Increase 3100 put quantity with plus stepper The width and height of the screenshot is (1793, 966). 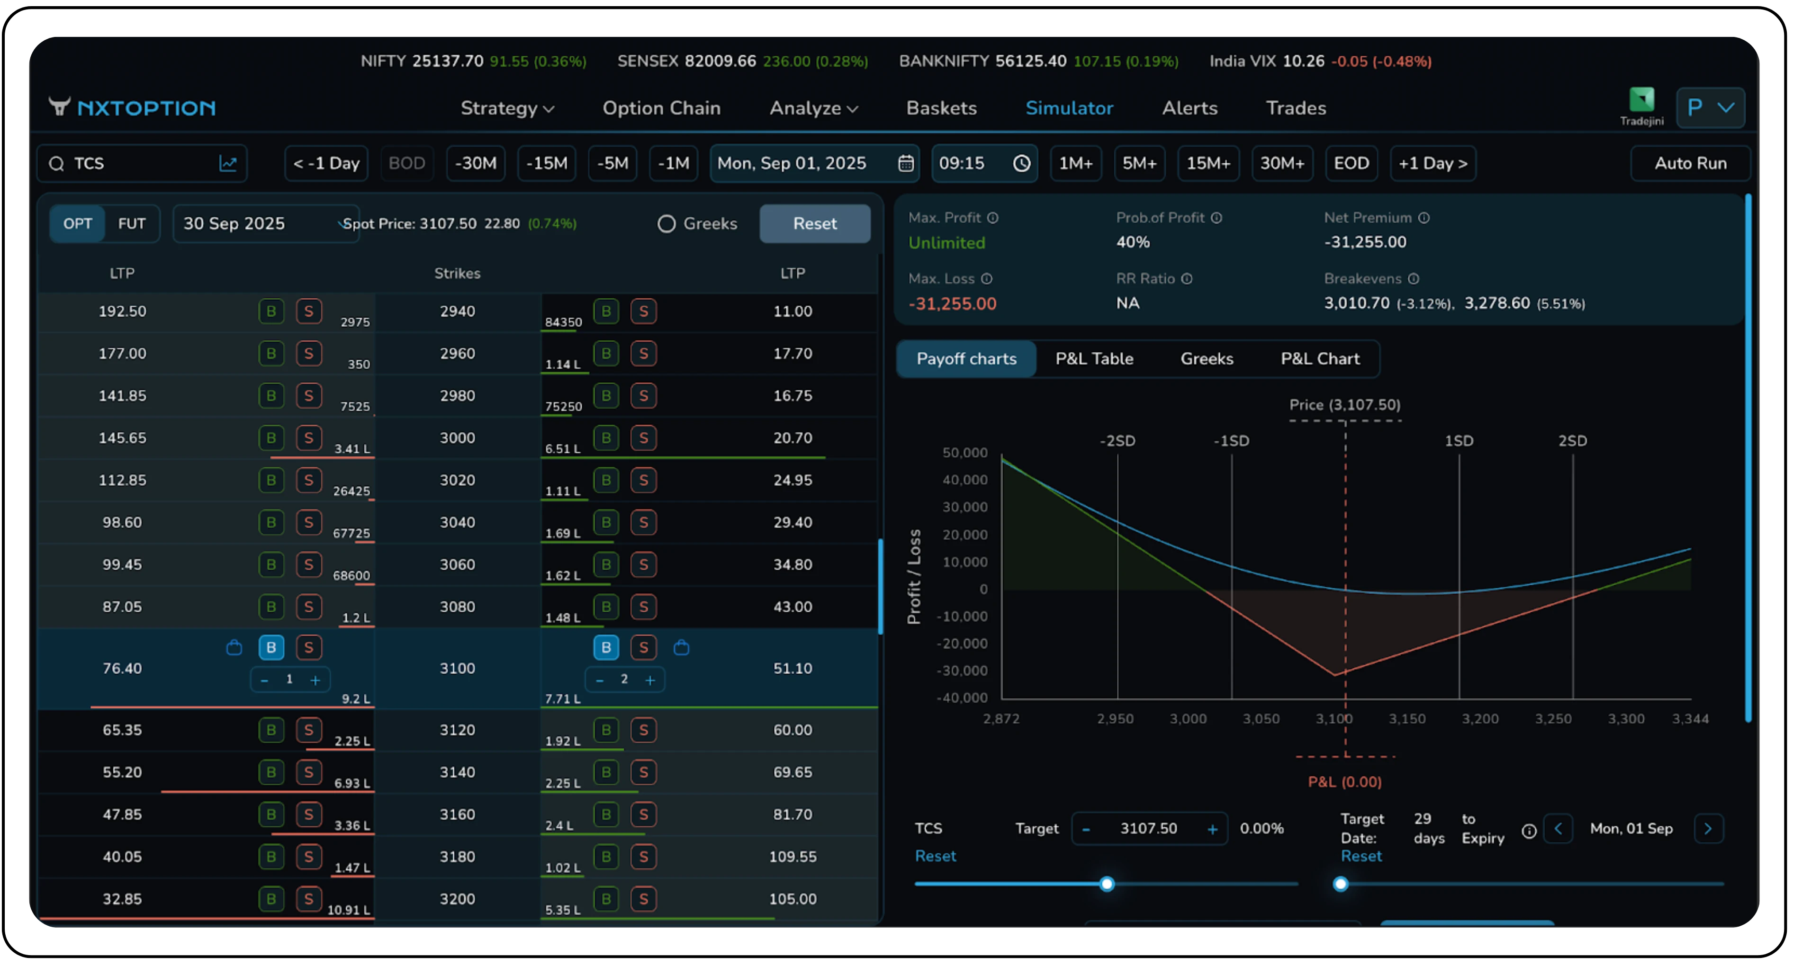(x=649, y=680)
